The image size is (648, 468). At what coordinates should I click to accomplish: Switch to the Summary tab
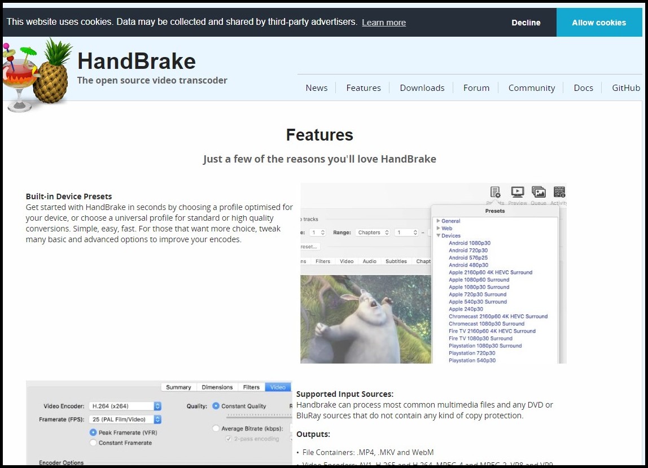pos(178,387)
